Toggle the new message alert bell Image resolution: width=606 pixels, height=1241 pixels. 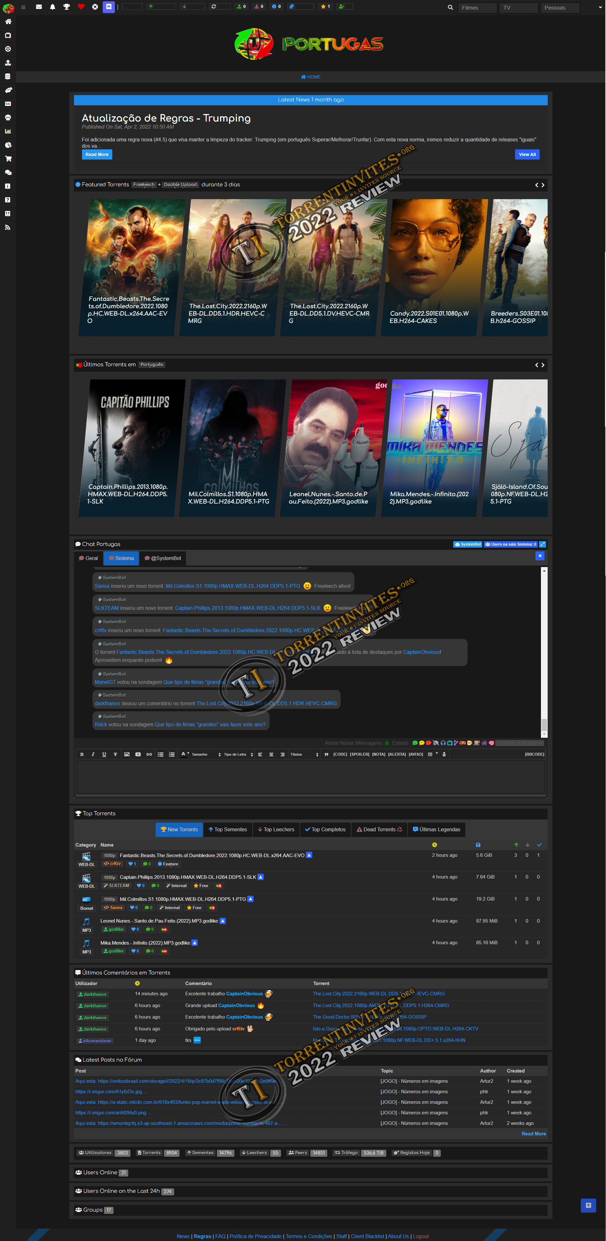click(x=387, y=743)
